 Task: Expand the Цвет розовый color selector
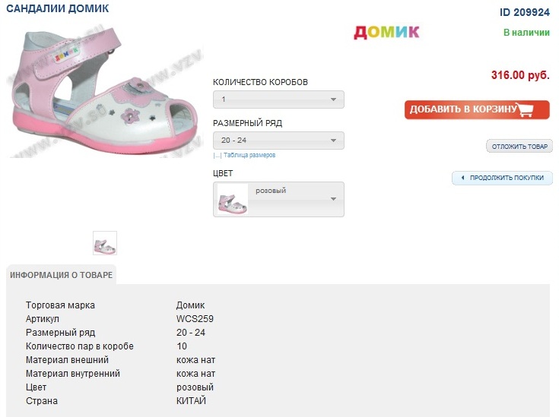[333, 199]
